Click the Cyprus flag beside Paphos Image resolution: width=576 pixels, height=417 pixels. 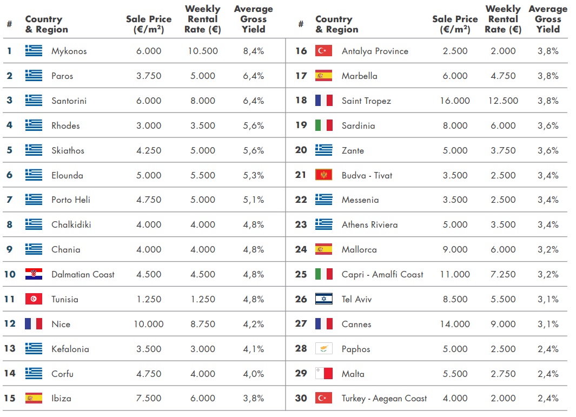323,349
